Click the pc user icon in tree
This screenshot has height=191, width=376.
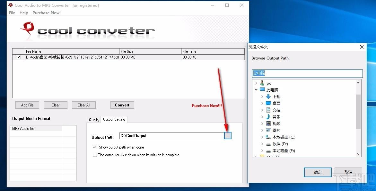262,83
